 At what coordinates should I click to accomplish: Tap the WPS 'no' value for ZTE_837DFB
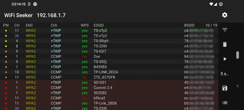click(x=85, y=77)
